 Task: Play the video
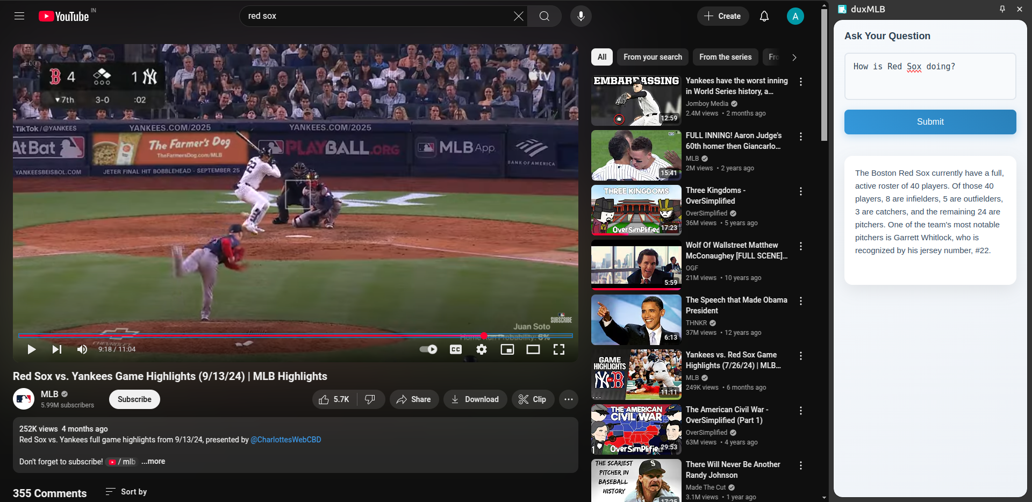pyautogui.click(x=31, y=349)
